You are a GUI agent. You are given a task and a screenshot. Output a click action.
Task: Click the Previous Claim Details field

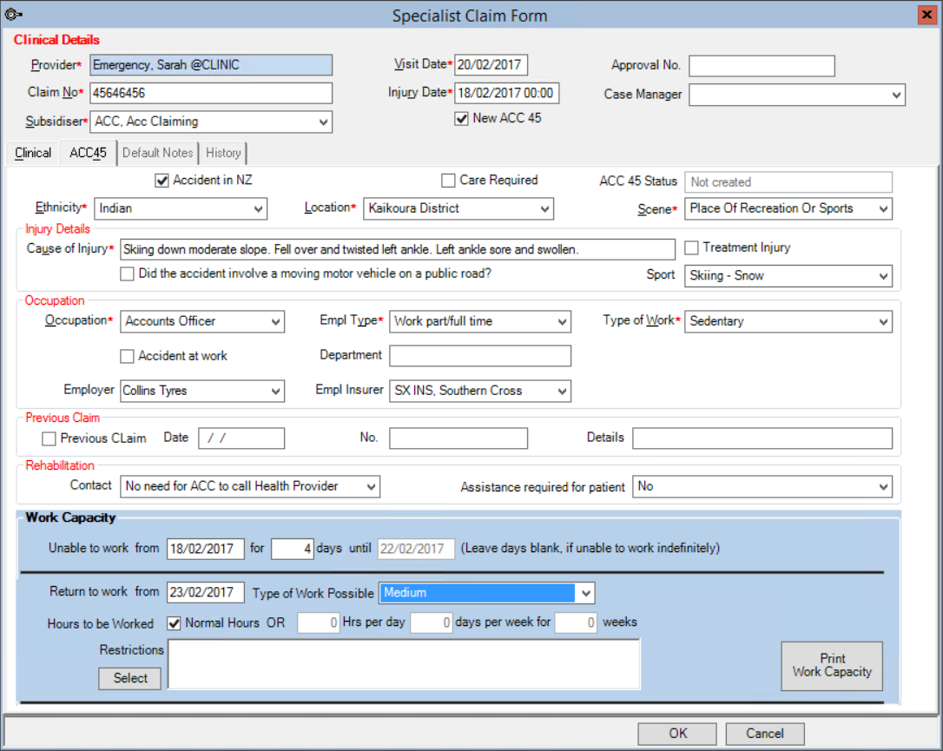pyautogui.click(x=762, y=438)
